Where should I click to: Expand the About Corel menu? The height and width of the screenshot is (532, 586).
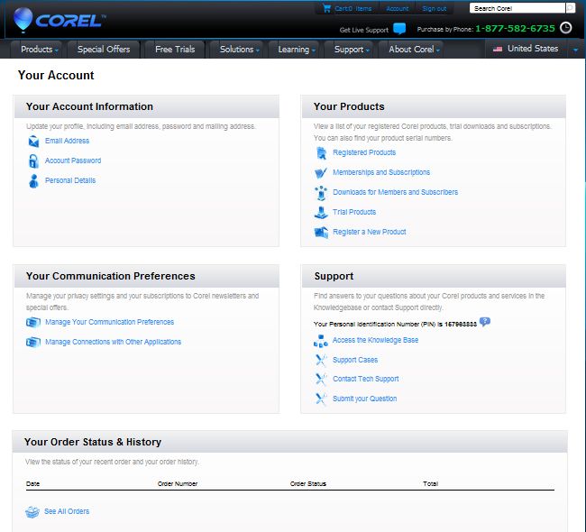click(x=414, y=50)
